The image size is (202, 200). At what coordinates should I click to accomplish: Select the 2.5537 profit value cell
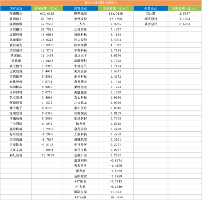pyautogui.click(x=185, y=13)
